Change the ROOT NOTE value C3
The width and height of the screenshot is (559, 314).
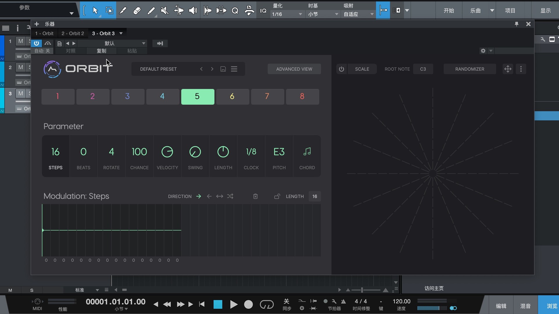423,69
